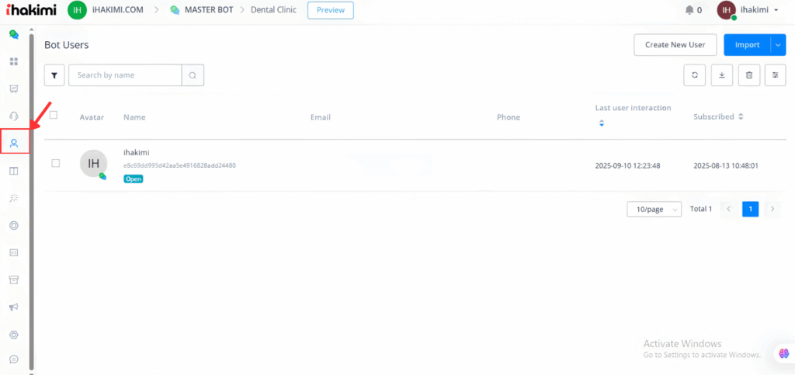Open the notification bell icon

point(689,10)
